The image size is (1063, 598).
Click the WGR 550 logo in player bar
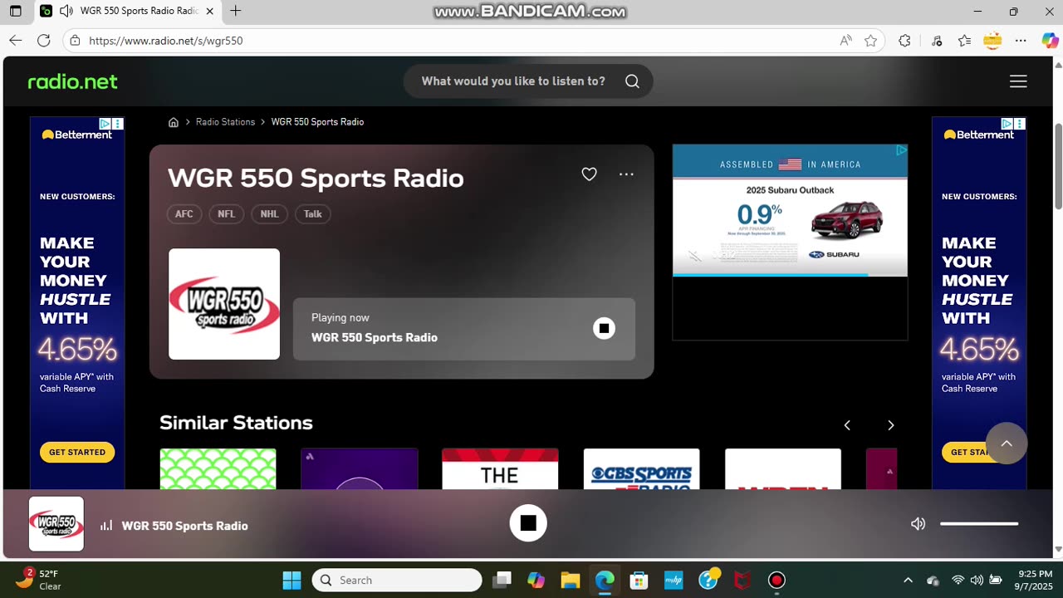click(56, 524)
